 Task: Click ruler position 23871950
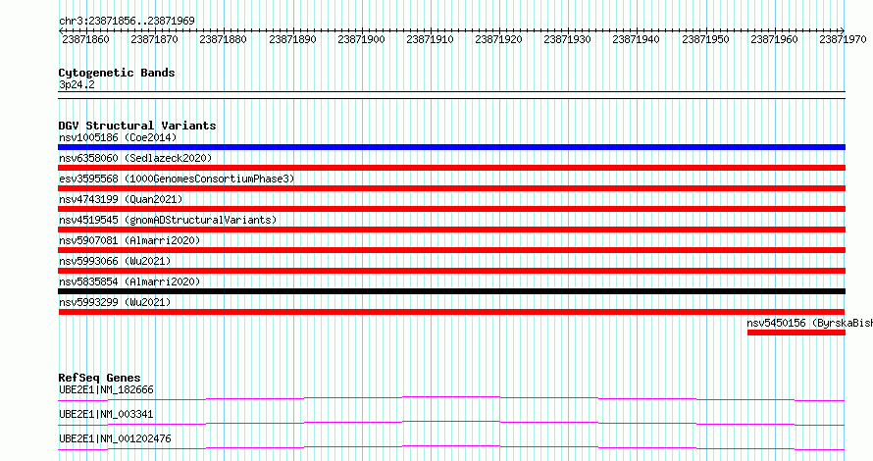coord(705,39)
